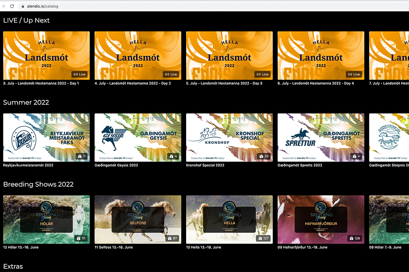409x272 pixels.
Task: Reload the page with the refresh icon
Action: (x=12, y=6)
